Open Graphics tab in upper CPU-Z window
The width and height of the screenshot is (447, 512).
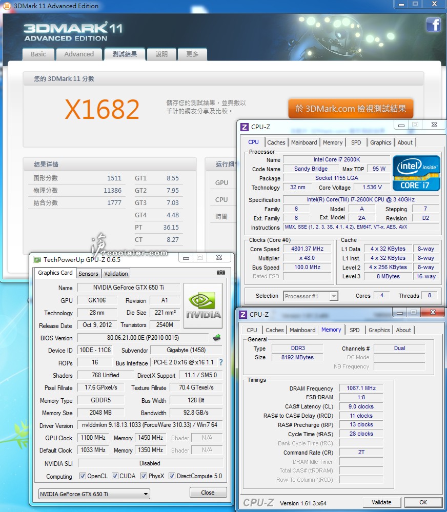click(381, 142)
